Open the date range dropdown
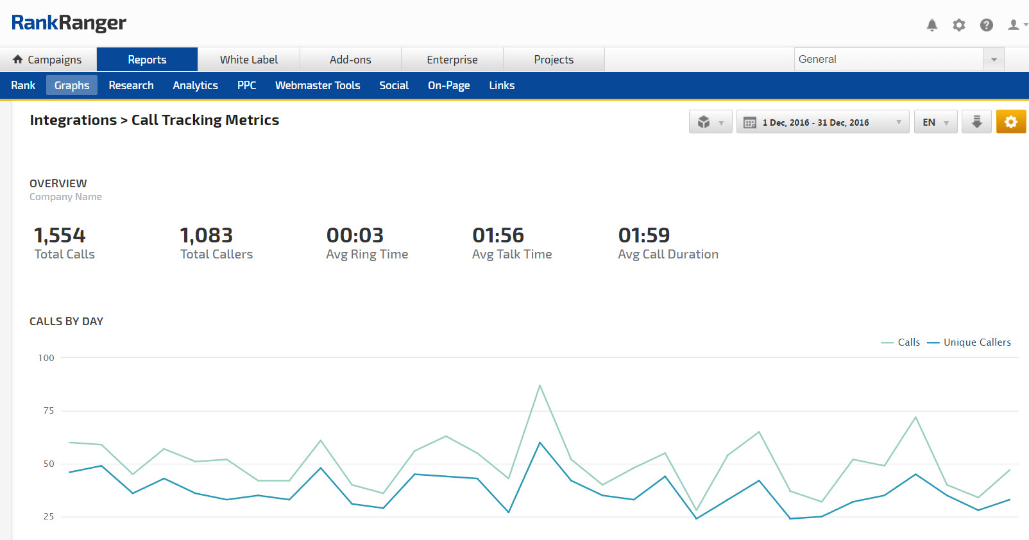 822,122
